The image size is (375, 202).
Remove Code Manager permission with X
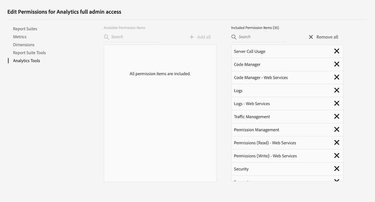click(x=336, y=64)
